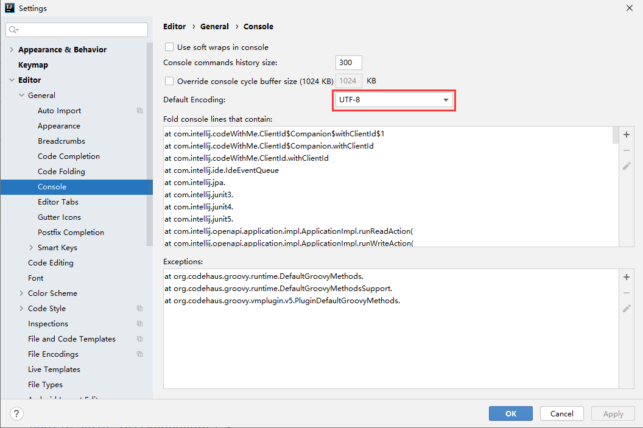Image resolution: width=643 pixels, height=428 pixels.
Task: Remove selected exception entry
Action: (626, 293)
